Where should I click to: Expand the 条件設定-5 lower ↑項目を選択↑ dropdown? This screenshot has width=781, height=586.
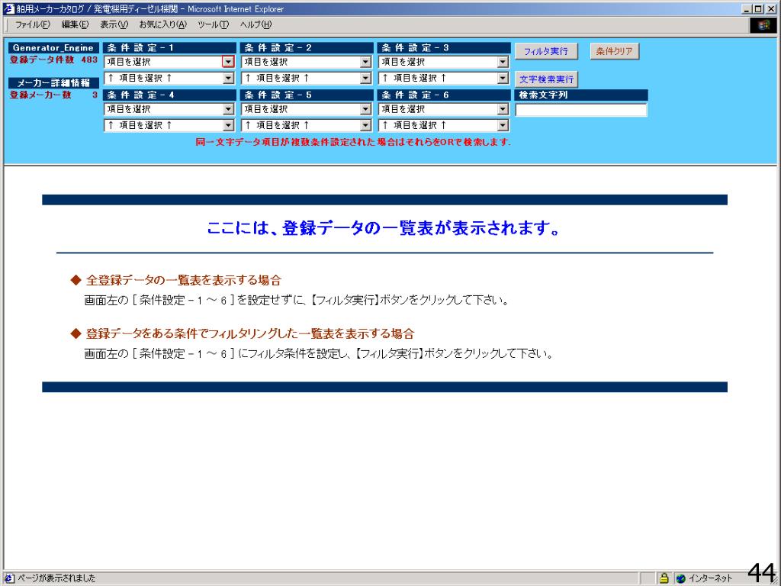pos(365,125)
